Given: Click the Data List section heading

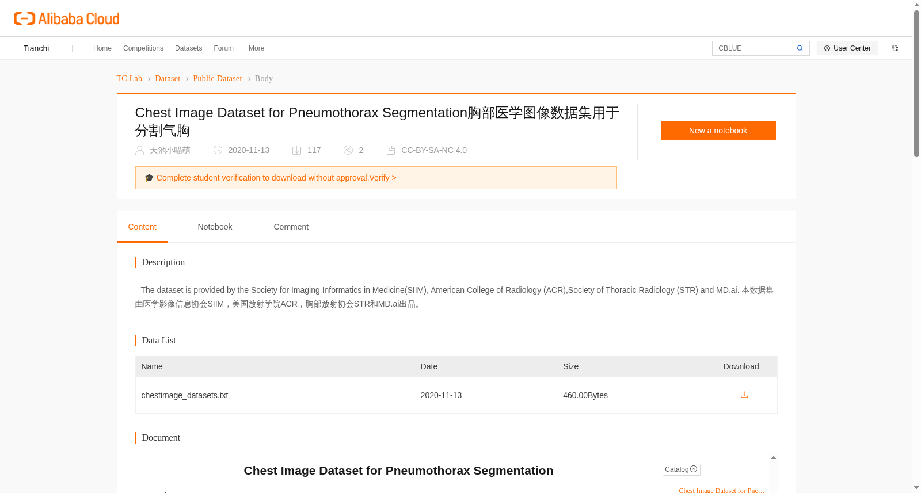Looking at the screenshot, I should [159, 341].
